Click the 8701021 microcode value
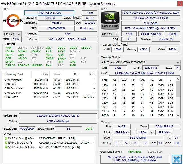Screen dimensions: 183x164 [90, 23]
